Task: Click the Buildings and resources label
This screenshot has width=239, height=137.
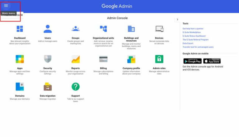Action: coord(131,39)
